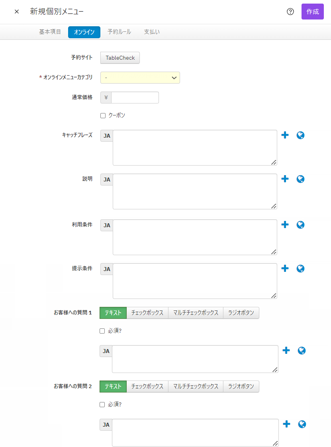Enable the クーポン checkbox
Image resolution: width=331 pixels, height=447 pixels.
tap(103, 115)
